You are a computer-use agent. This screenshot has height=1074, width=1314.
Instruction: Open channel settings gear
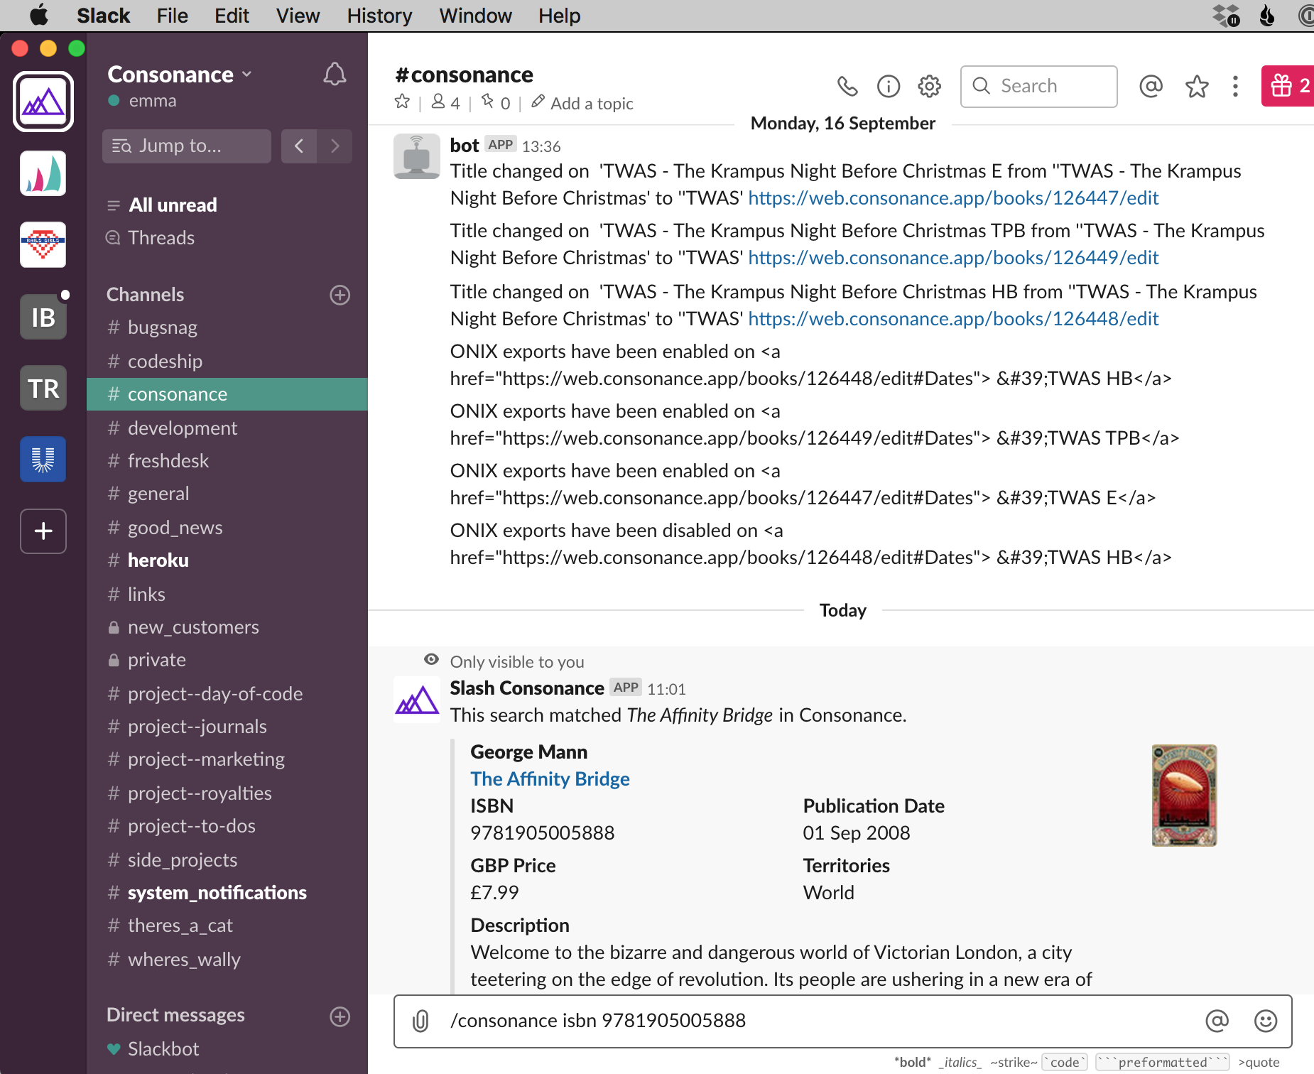coord(930,86)
